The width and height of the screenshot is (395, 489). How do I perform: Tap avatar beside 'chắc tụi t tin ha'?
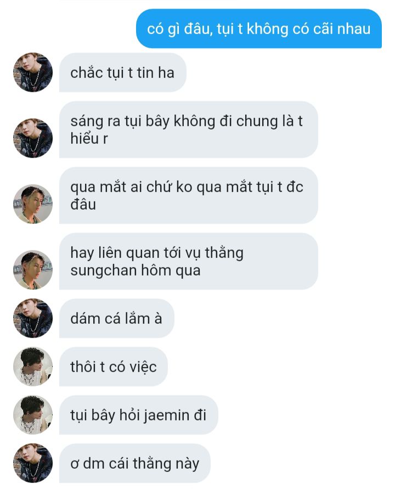pyautogui.click(x=33, y=72)
